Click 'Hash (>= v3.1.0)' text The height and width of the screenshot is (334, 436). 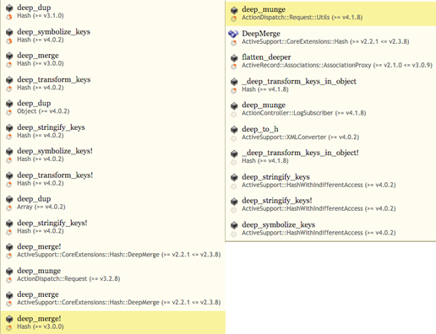tap(41, 16)
